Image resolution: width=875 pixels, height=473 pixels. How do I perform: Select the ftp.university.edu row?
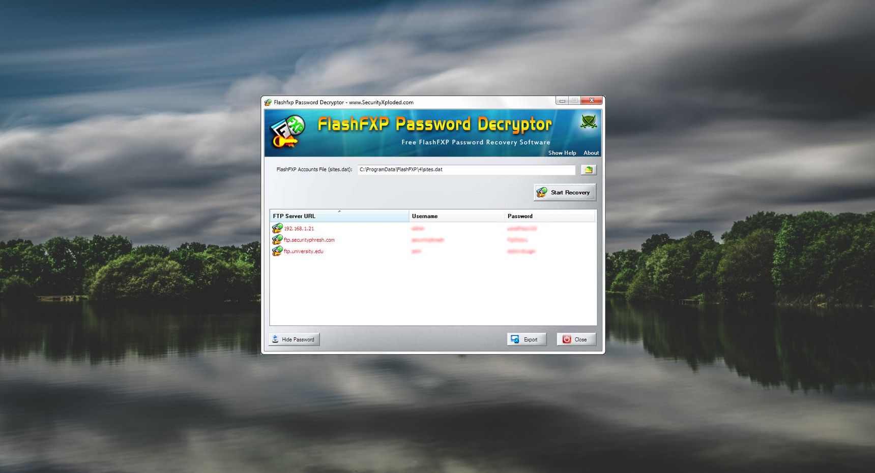pos(433,251)
